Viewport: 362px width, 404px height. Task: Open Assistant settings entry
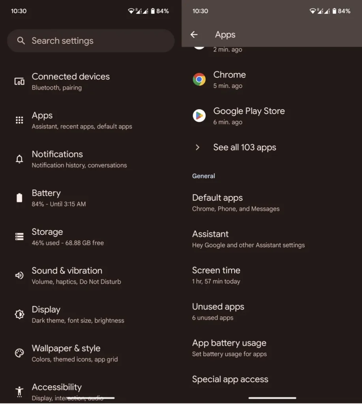click(x=248, y=239)
